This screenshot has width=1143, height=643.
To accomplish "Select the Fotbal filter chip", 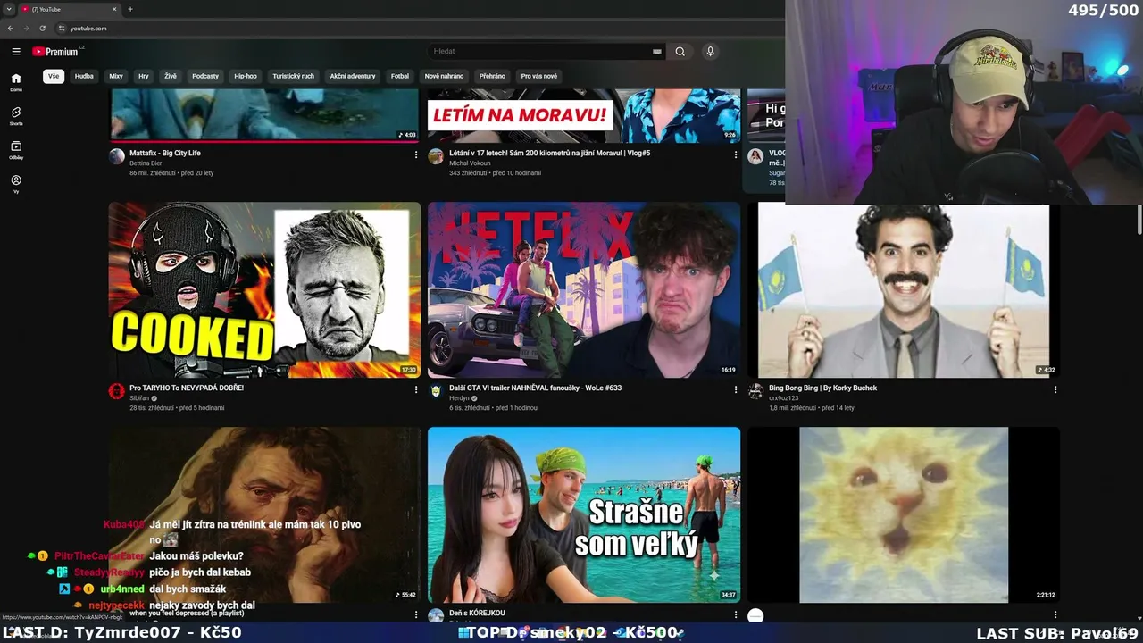I will pos(400,76).
